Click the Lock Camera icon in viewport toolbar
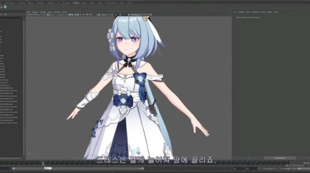The width and height of the screenshot is (310, 173). (x=31, y=15)
